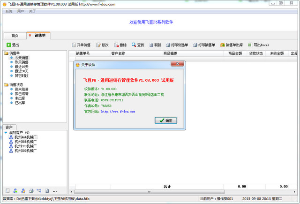Click the three dots more icon
The image size is (300, 204).
tap(55, 191)
